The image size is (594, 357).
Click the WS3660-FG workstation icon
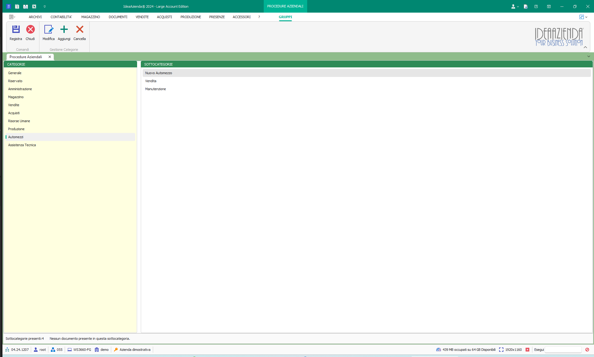click(x=70, y=350)
